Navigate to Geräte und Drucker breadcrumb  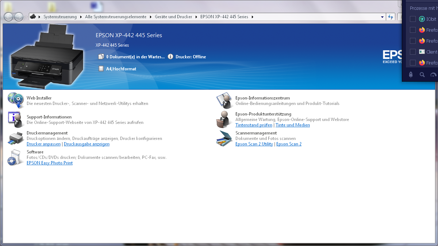pyautogui.click(x=173, y=17)
